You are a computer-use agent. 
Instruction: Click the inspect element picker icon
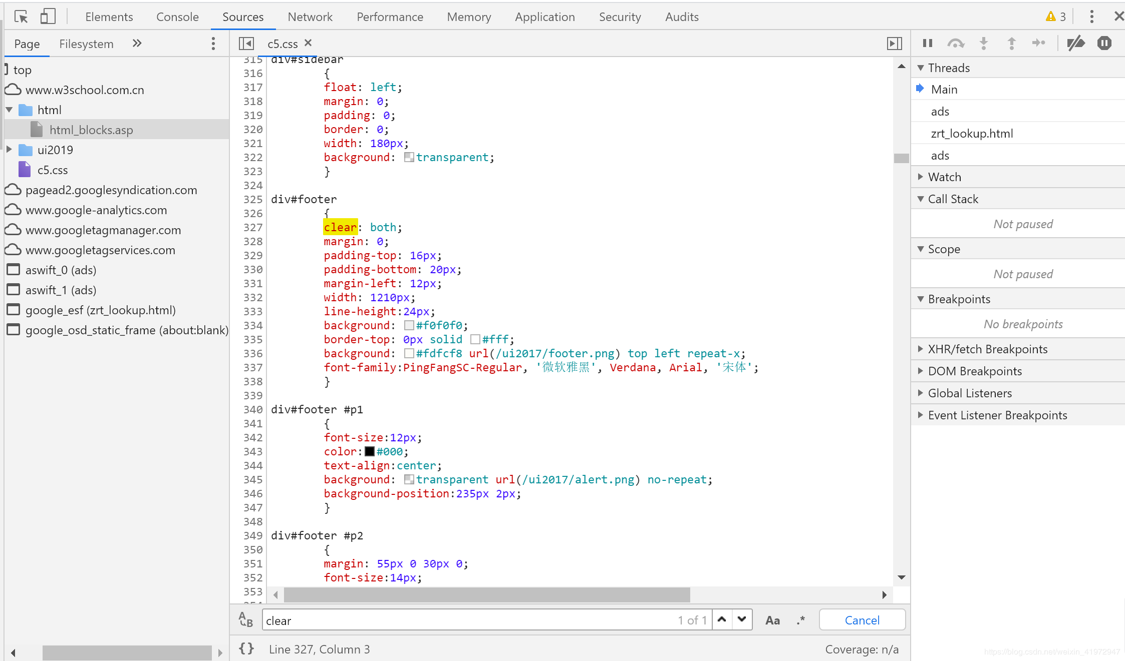click(x=21, y=17)
